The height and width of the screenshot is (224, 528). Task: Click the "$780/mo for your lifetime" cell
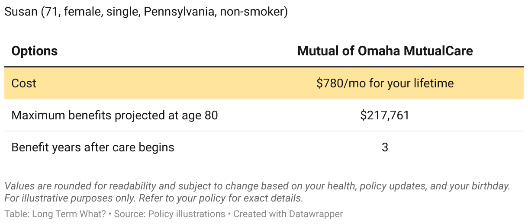point(385,83)
